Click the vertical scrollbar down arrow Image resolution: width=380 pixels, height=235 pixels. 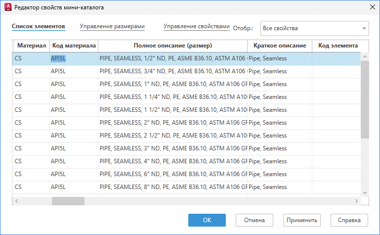(365, 192)
